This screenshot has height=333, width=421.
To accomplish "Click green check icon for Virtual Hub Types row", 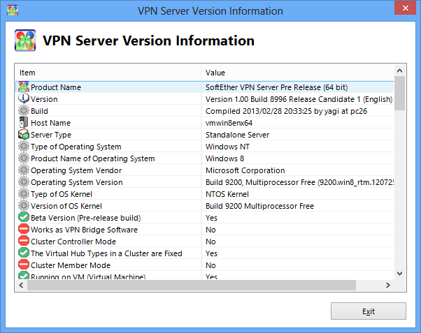I will point(23,253).
